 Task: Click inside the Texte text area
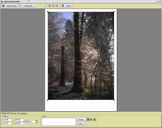(59, 122)
